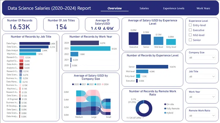Select the Entry-level average salary column
This screenshot has width=220, height=123.
tap(171, 42)
